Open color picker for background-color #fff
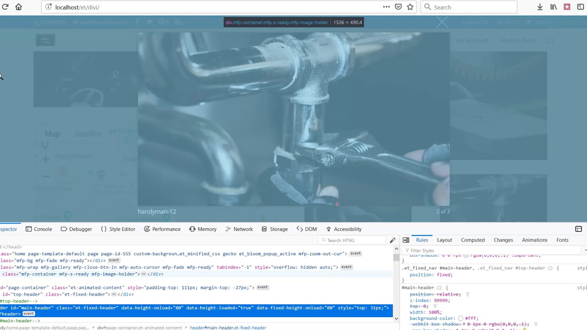The height and width of the screenshot is (330, 587). pyautogui.click(x=460, y=319)
